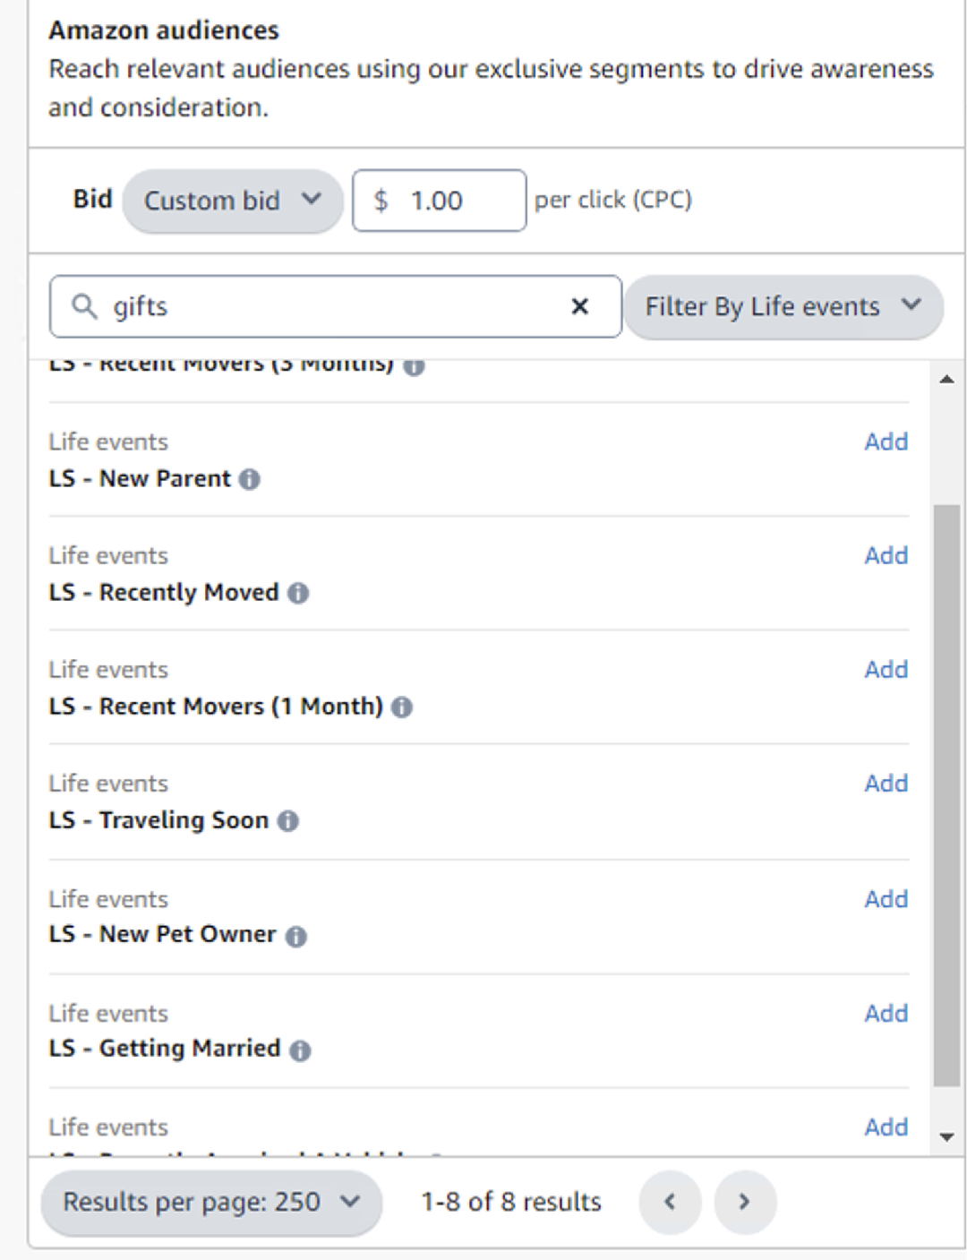The image size is (967, 1260).
Task: Add the LS - New Pet Owner audience
Action: click(x=886, y=899)
